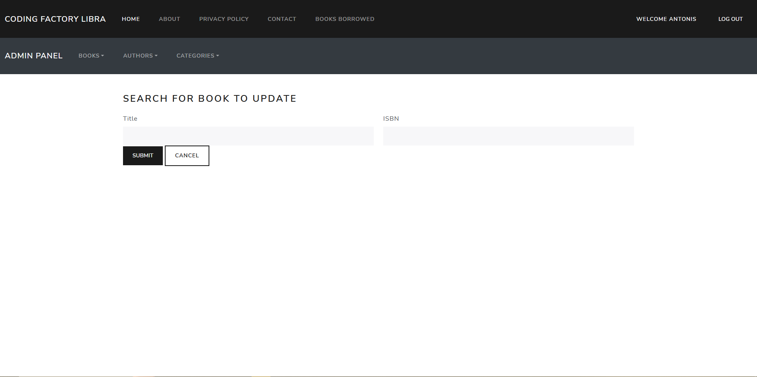Click the caret arrow beside Categories
Image resolution: width=757 pixels, height=377 pixels.
click(218, 56)
